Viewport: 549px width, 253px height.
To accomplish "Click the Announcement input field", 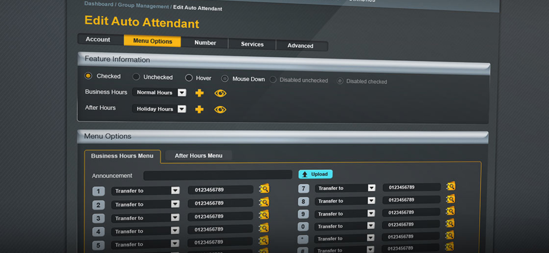I will point(217,175).
